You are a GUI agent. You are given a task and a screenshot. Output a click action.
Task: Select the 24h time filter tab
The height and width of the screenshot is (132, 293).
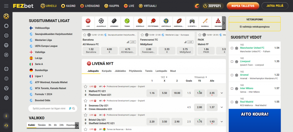(x=62, y=125)
